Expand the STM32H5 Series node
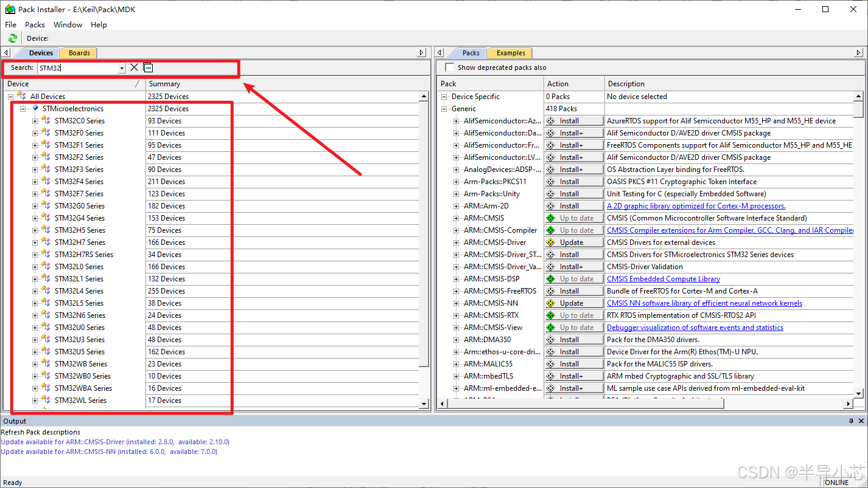Image resolution: width=868 pixels, height=488 pixels. 35,230
